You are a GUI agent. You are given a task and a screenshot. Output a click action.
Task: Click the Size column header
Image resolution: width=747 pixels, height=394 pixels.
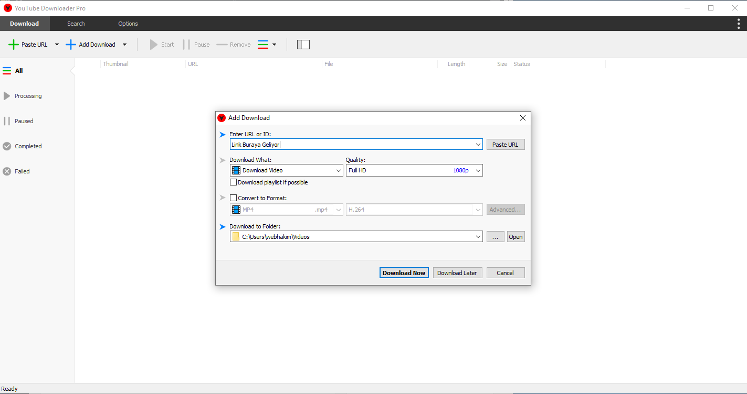click(502, 64)
